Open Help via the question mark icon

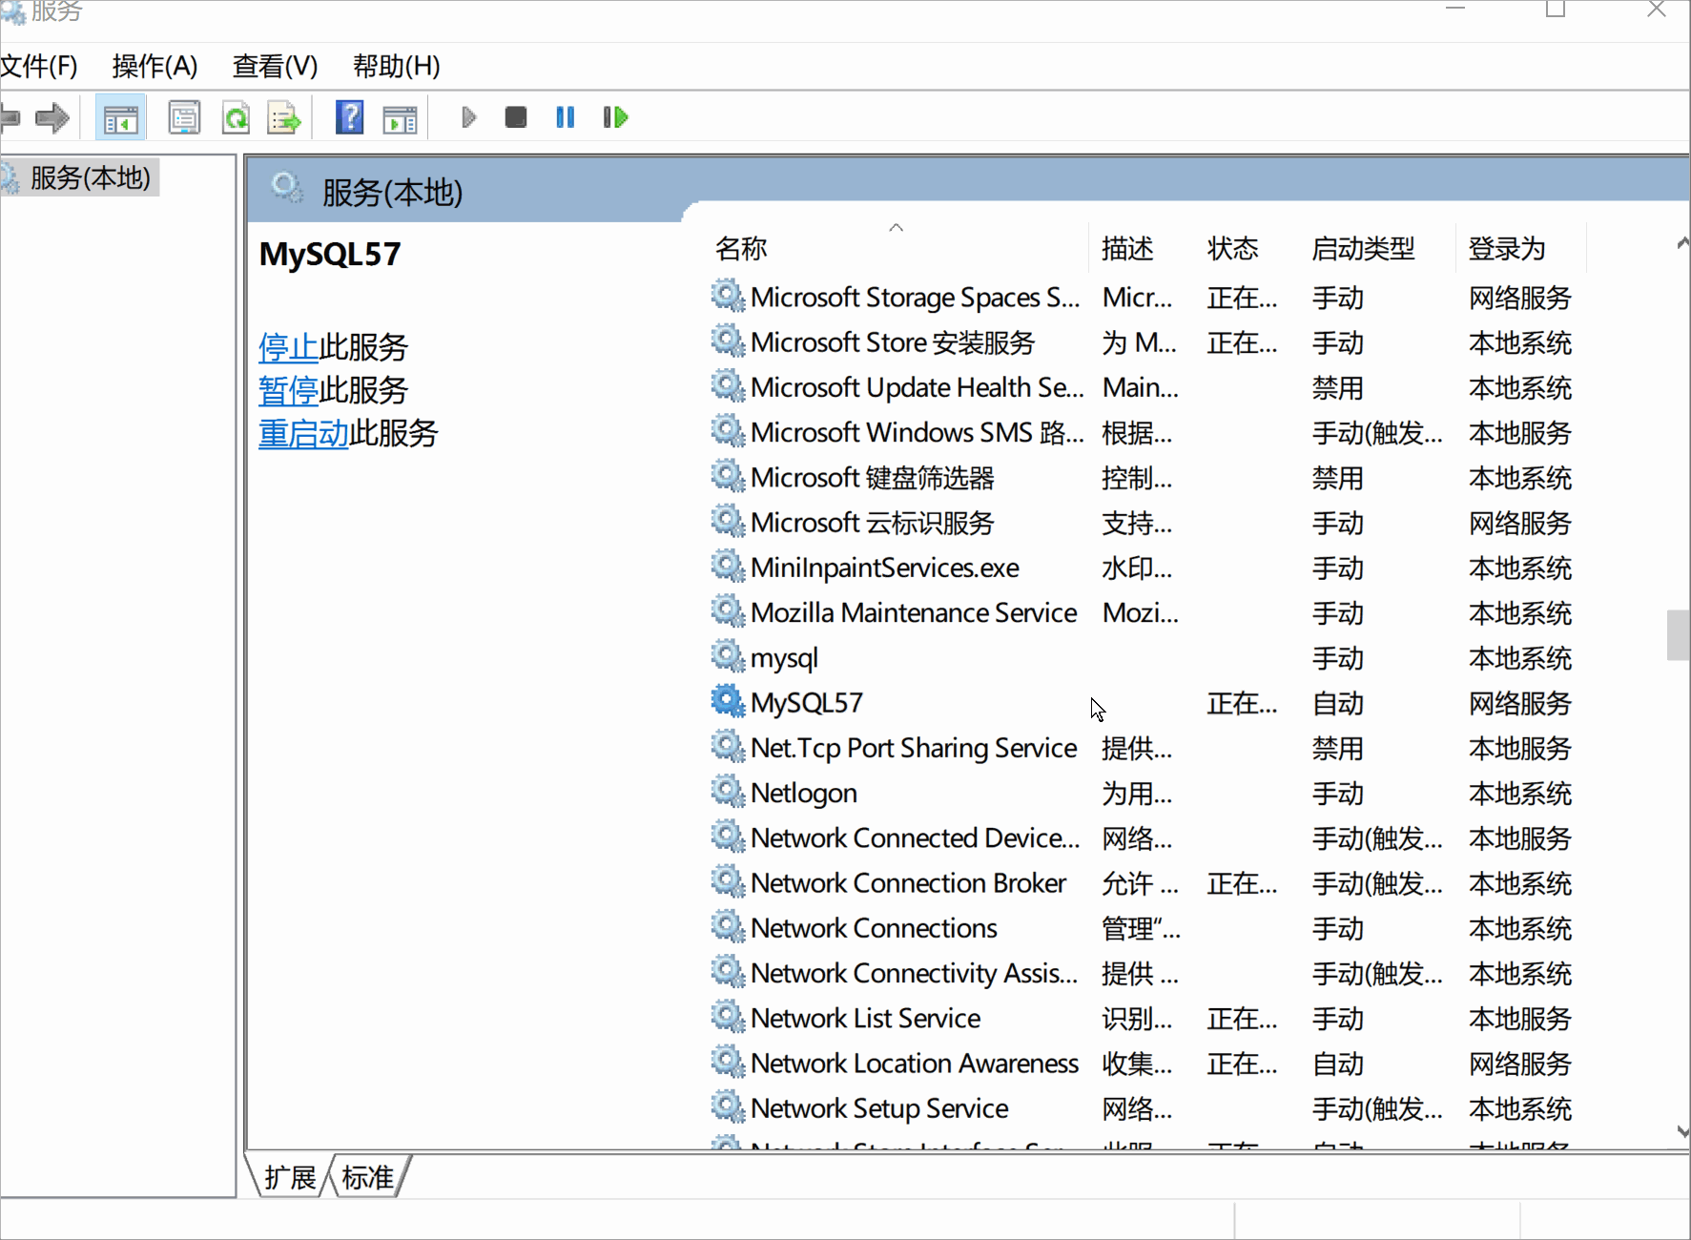click(350, 117)
